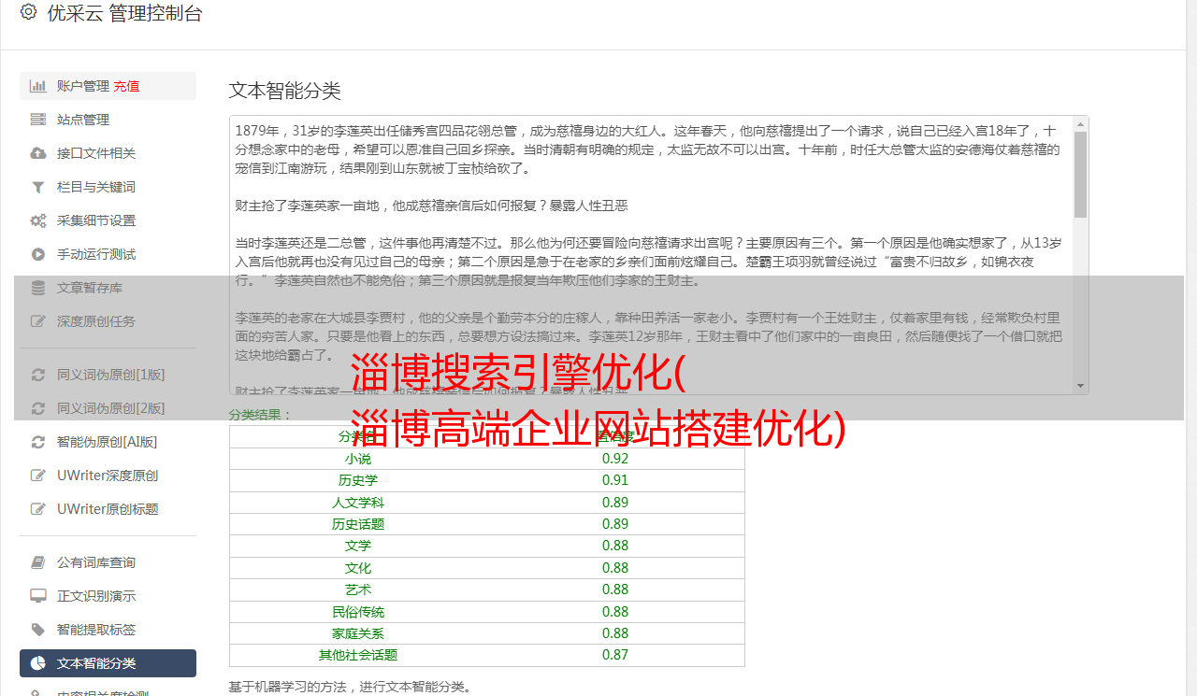Open 接口文件相关 via its cloud icon
Image resolution: width=1197 pixels, height=696 pixels.
[38, 153]
